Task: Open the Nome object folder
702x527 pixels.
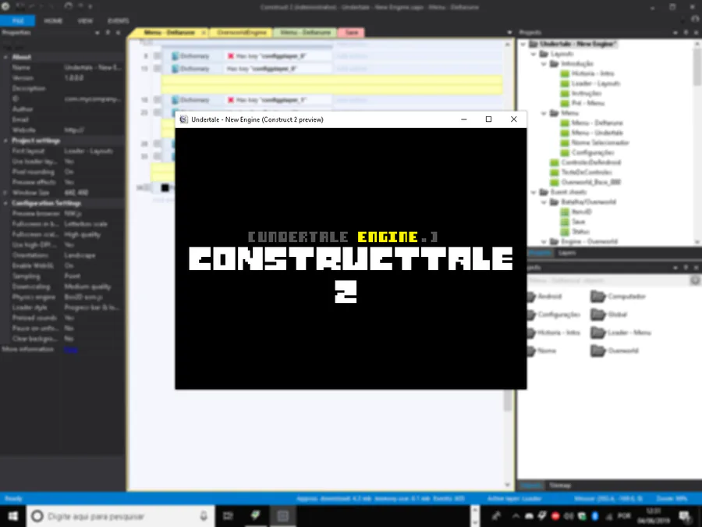Action: click(542, 351)
